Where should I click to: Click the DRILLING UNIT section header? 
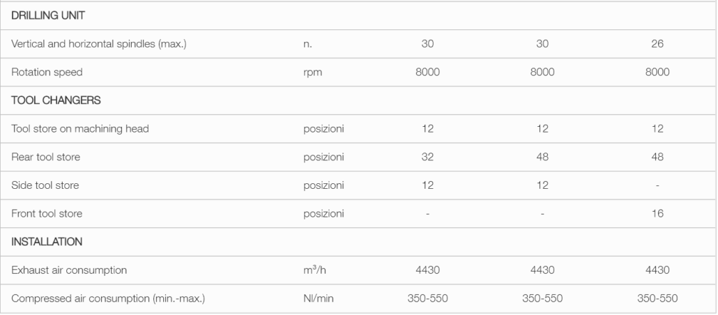coord(48,15)
